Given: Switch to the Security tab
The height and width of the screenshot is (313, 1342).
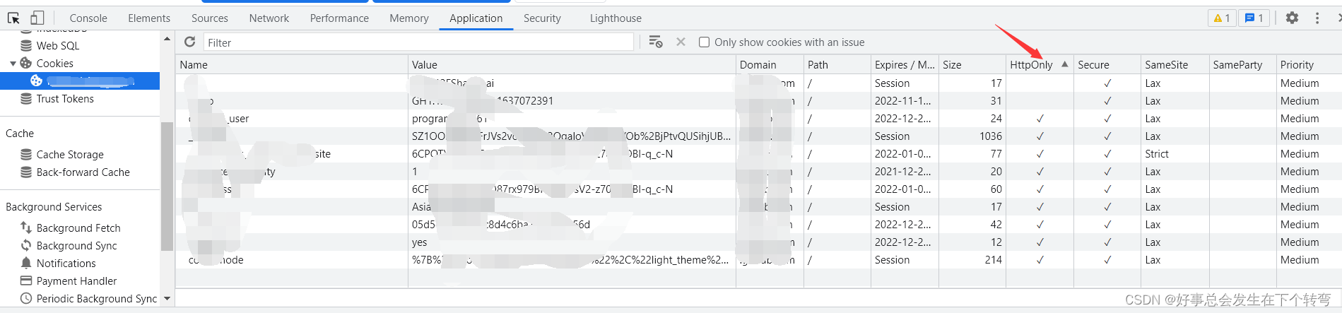Looking at the screenshot, I should (542, 18).
